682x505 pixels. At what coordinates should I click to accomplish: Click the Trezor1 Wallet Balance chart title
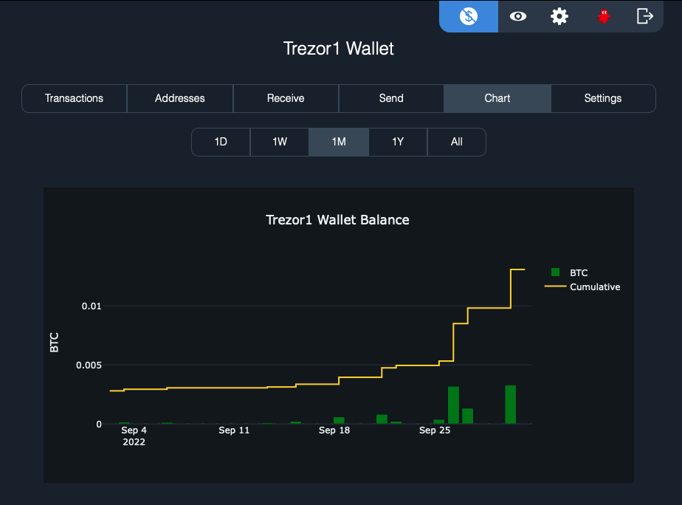click(x=337, y=219)
